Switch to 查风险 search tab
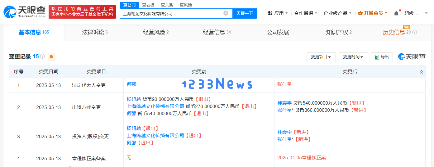Screen dimensions: 434x167 tap(186, 5)
